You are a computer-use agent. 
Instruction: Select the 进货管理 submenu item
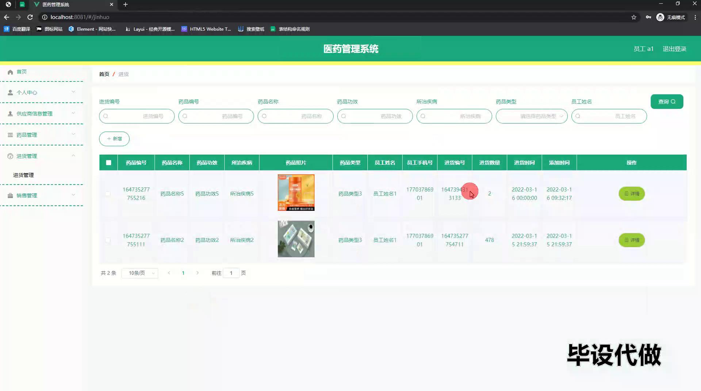pyautogui.click(x=23, y=175)
